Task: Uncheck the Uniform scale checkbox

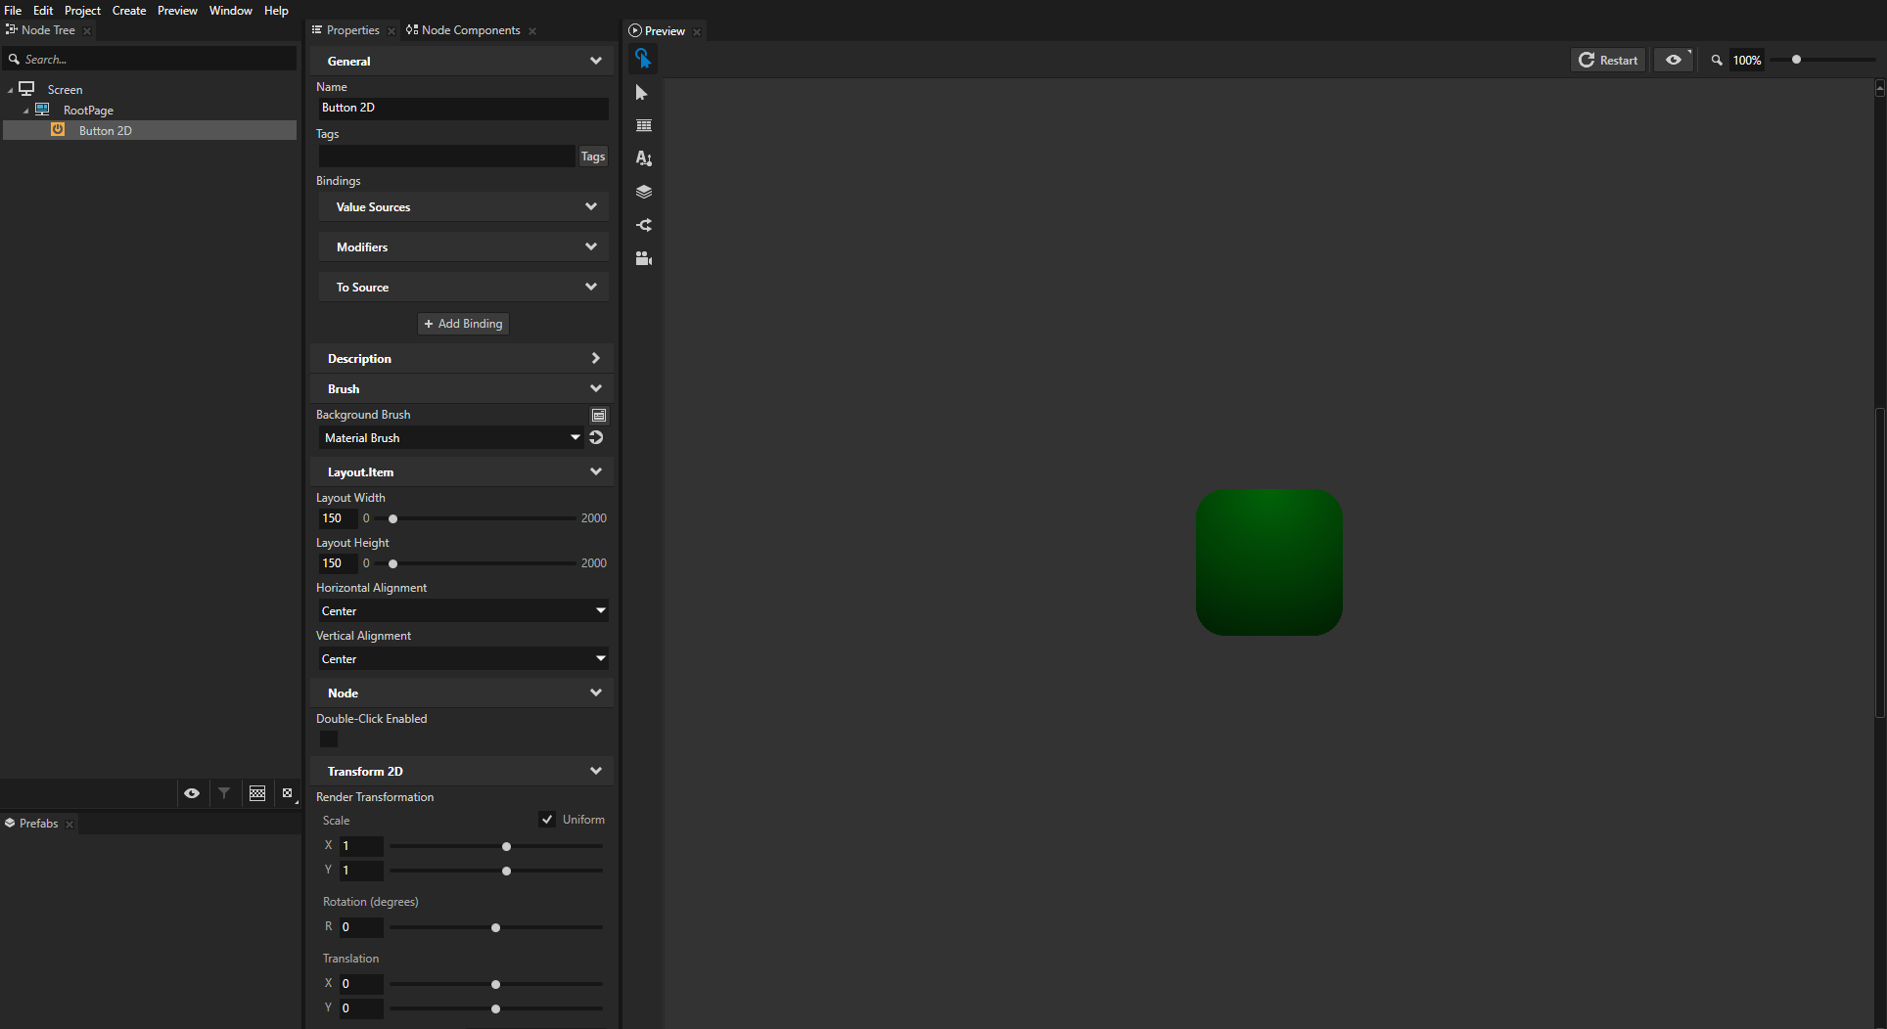Action: pyautogui.click(x=547, y=819)
